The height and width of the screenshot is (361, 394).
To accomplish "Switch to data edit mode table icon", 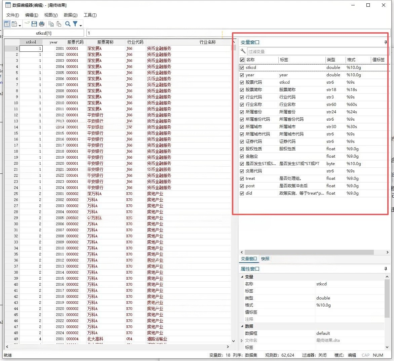I will [x=7, y=24].
